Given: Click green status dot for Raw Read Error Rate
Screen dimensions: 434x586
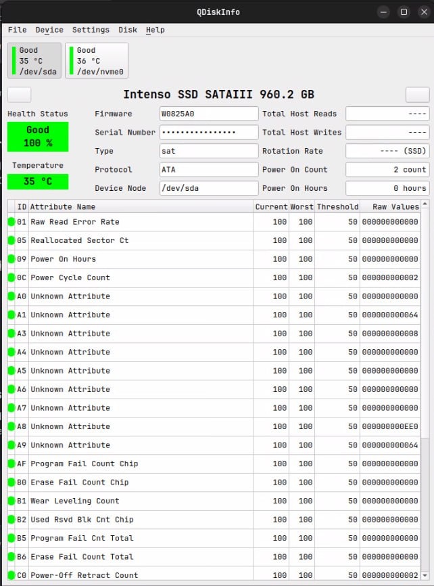Looking at the screenshot, I should tap(11, 222).
